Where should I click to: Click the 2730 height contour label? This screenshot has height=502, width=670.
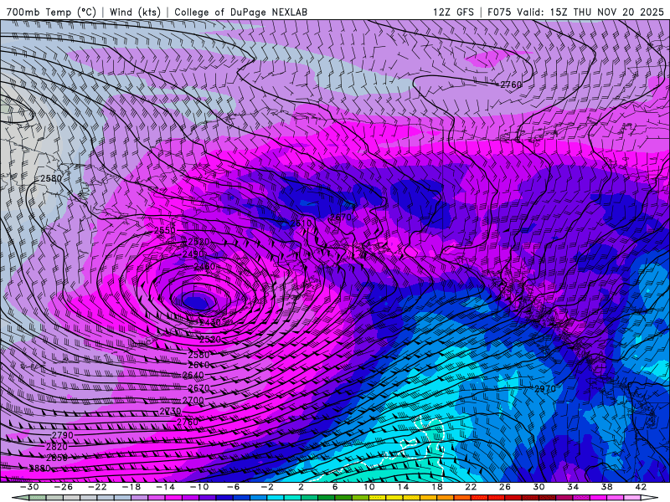click(x=171, y=411)
